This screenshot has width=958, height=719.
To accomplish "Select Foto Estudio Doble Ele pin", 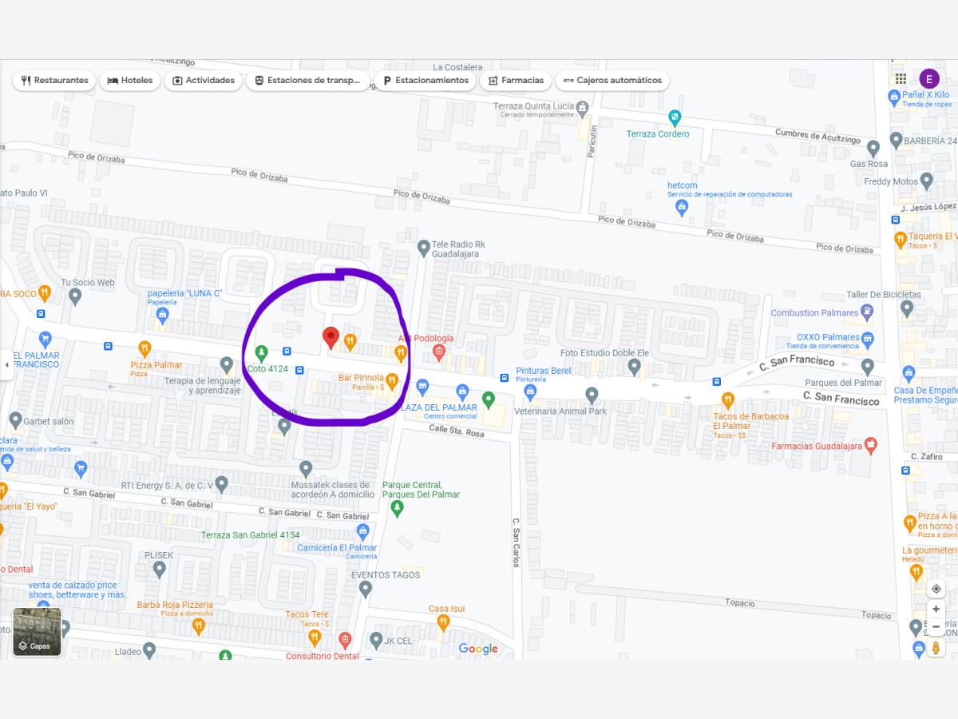I will click(635, 367).
